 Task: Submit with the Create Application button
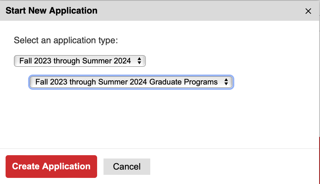pos(51,167)
